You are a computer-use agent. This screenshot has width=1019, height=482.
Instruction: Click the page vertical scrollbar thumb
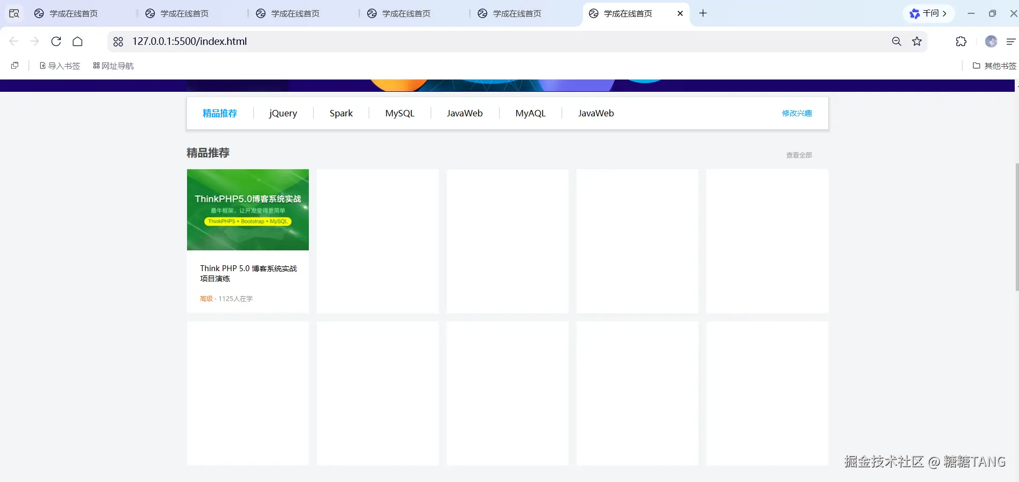pos(1017,227)
